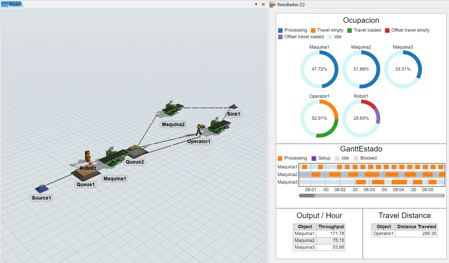Click the Processing legend swatch in Ocupacion
The height and width of the screenshot is (263, 449).
(280, 30)
